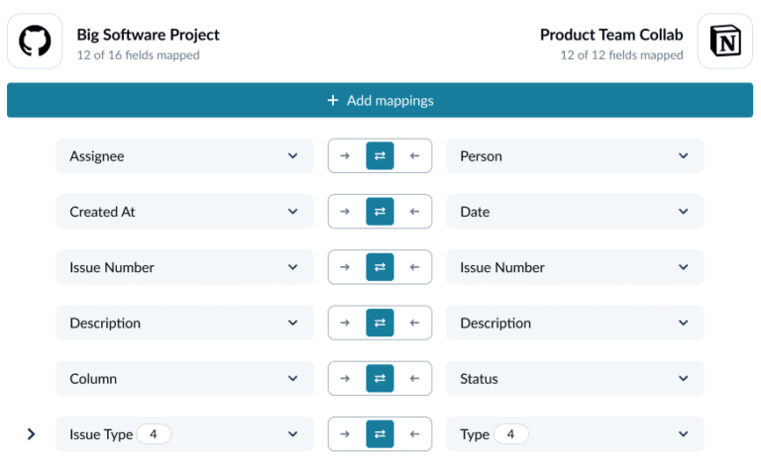The image size is (761, 460).
Task: Choose left-arrow direction for Column row
Action: coord(415,379)
